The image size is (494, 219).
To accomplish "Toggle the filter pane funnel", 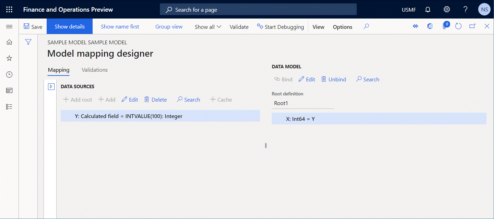I will click(28, 42).
